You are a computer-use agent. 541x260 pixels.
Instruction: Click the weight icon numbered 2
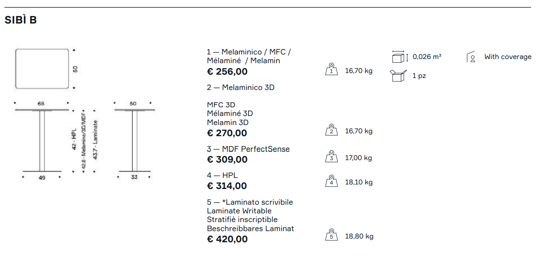pyautogui.click(x=331, y=130)
